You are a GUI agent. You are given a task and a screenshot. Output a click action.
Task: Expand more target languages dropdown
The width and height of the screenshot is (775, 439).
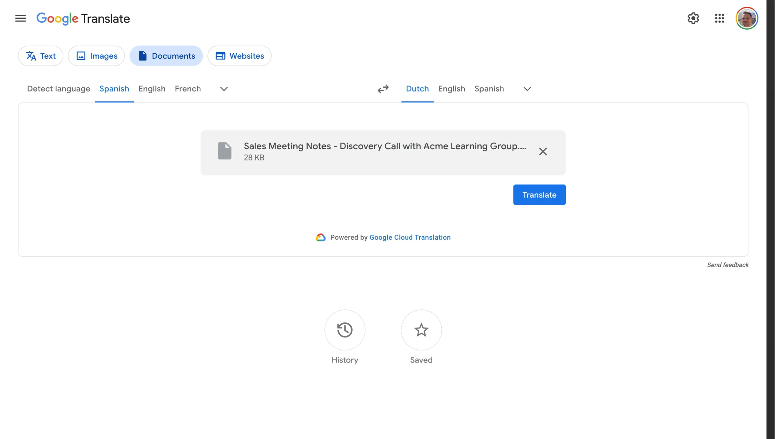[x=527, y=89]
